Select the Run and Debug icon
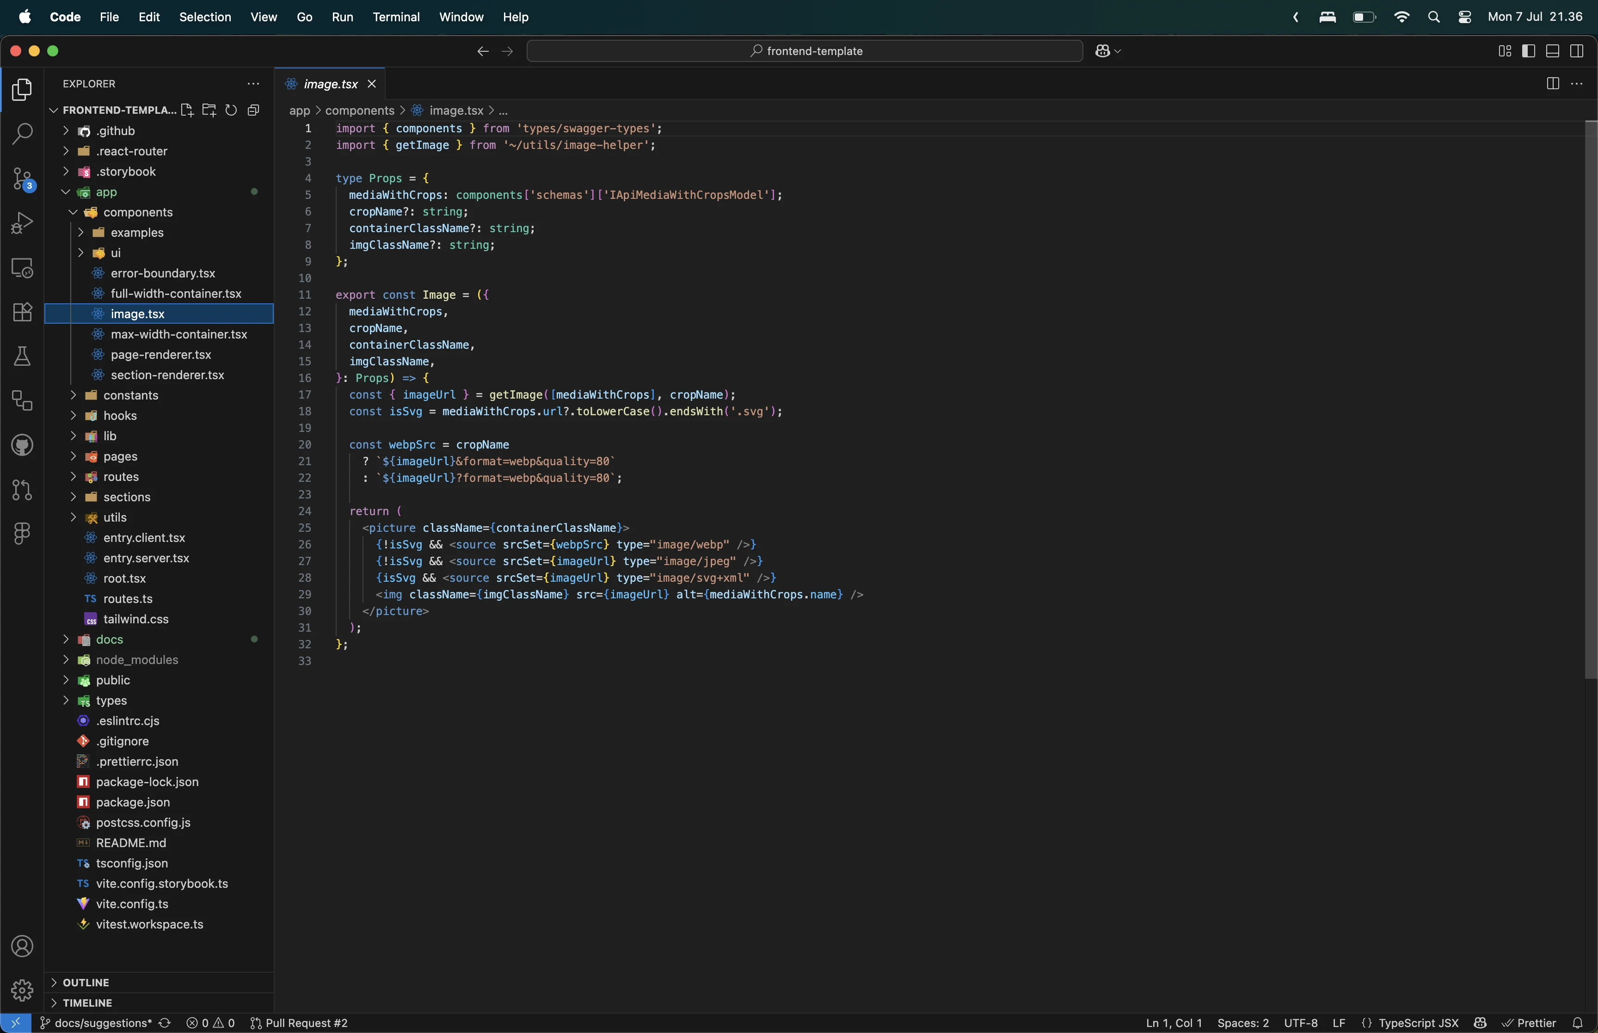Screen dimensions: 1598x1033 click(x=23, y=222)
